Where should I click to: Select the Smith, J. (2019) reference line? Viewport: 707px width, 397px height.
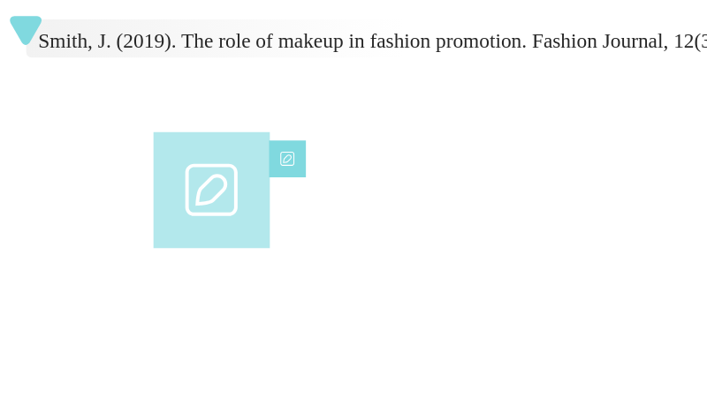tap(372, 41)
